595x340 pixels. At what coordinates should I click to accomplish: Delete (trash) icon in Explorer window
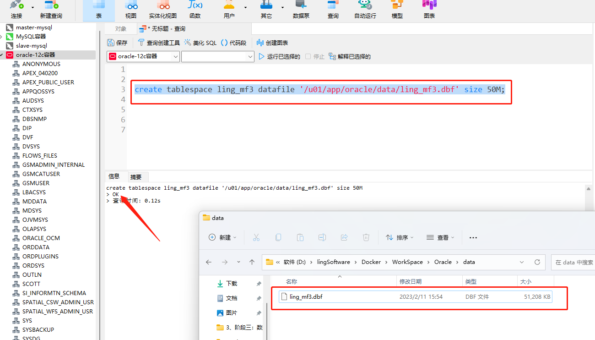(x=366, y=237)
